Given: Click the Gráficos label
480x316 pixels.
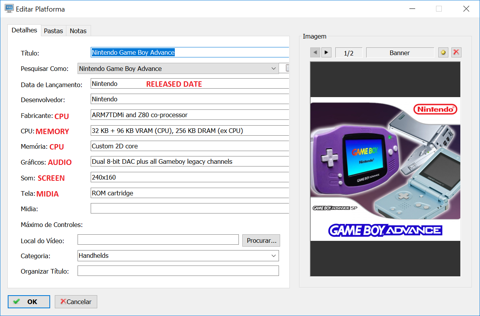Looking at the screenshot, I should pos(34,162).
